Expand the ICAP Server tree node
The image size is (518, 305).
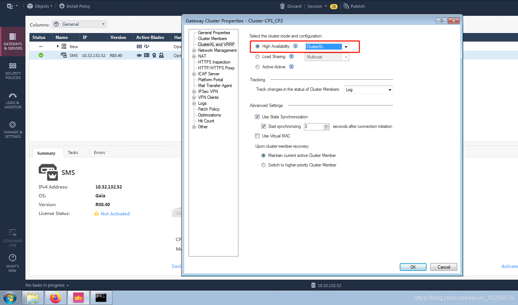tap(194, 74)
